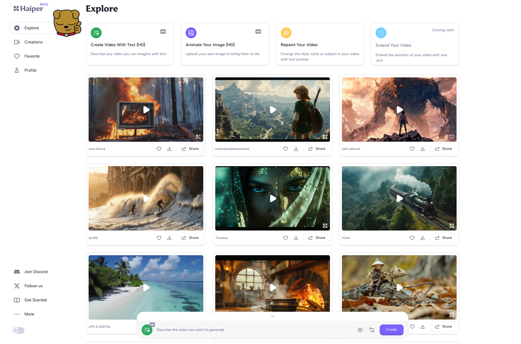
Task: Click the Create button
Action: pyautogui.click(x=391, y=330)
